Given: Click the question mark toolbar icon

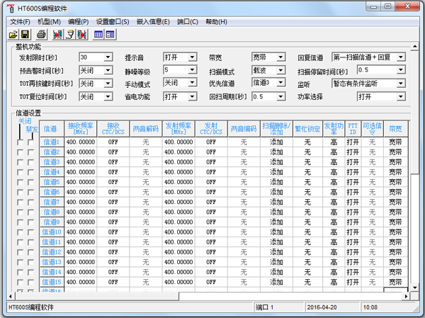Looking at the screenshot, I should coord(70,34).
